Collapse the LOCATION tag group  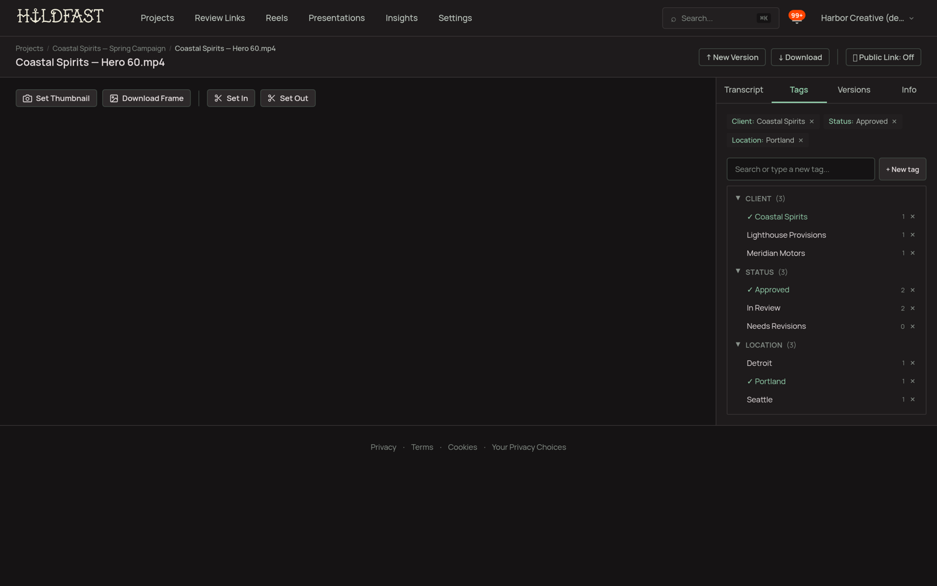click(738, 344)
